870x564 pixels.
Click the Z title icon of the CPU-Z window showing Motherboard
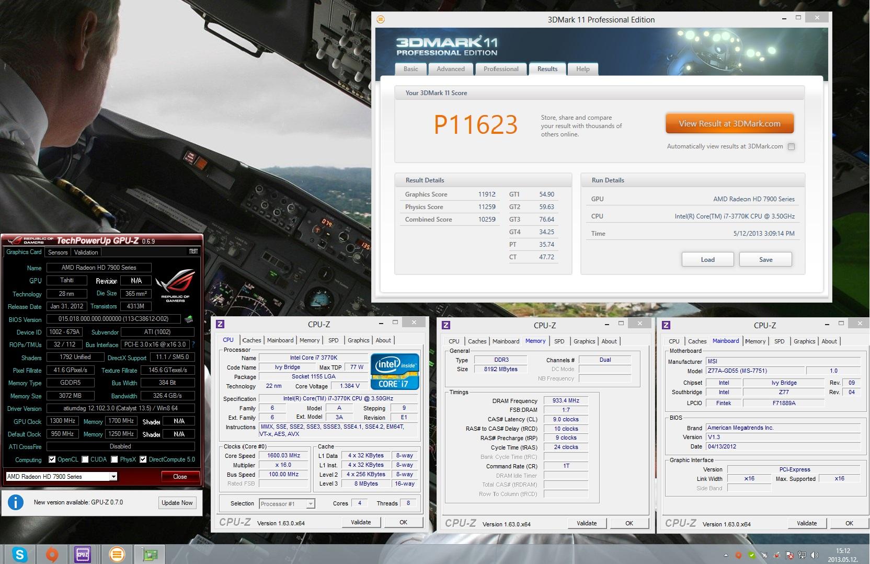[x=666, y=325]
